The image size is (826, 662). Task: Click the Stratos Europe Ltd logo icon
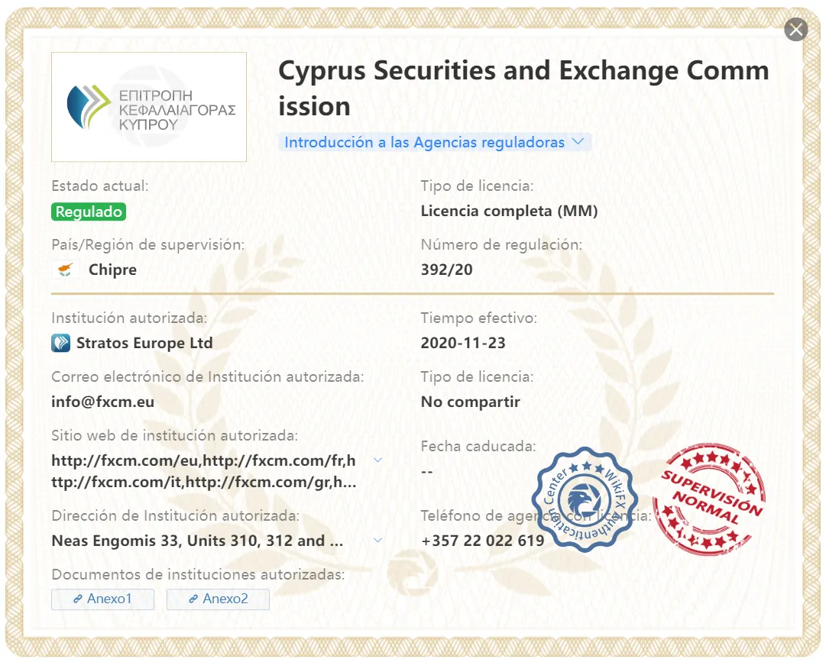tap(60, 343)
